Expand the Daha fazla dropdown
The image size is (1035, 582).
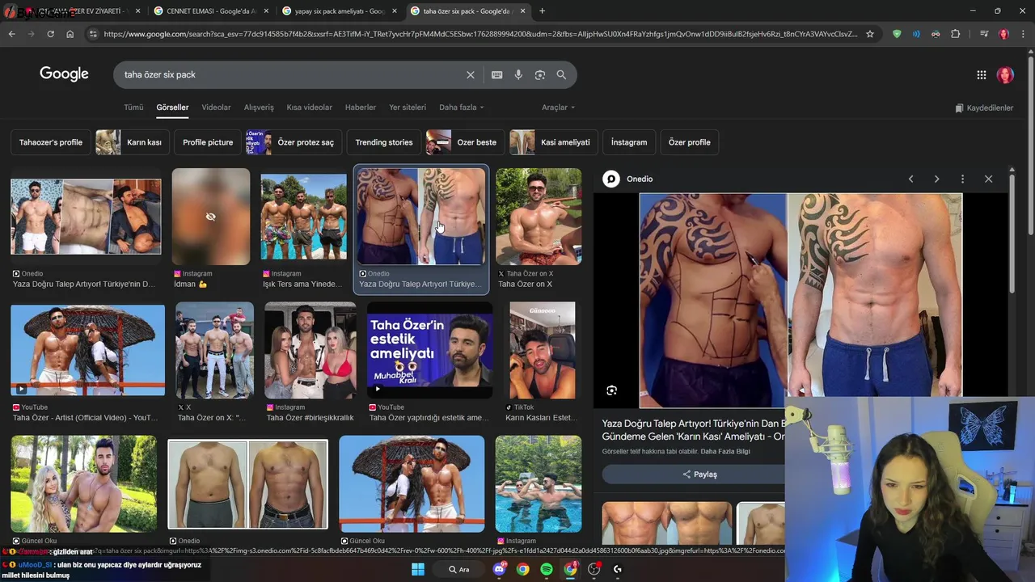(x=461, y=108)
